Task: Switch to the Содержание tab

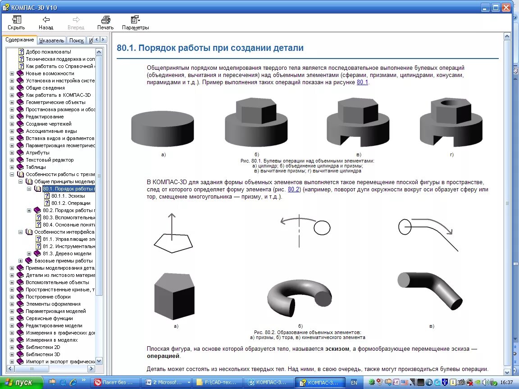Action: 19,40
